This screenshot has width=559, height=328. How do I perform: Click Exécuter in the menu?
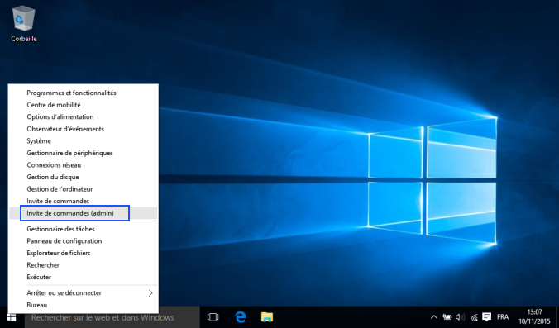point(83,277)
